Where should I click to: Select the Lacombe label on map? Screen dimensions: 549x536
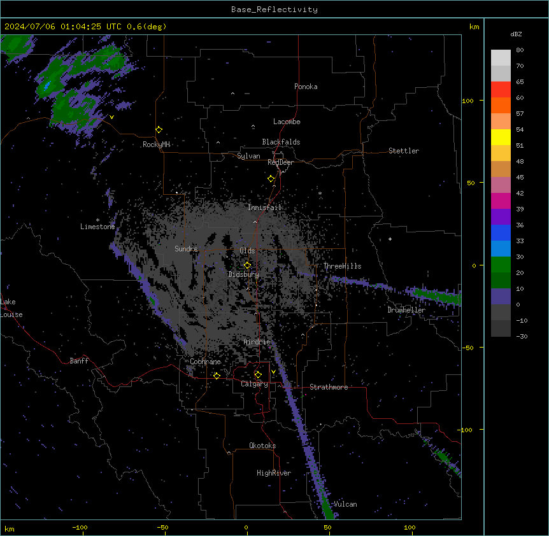[287, 122]
